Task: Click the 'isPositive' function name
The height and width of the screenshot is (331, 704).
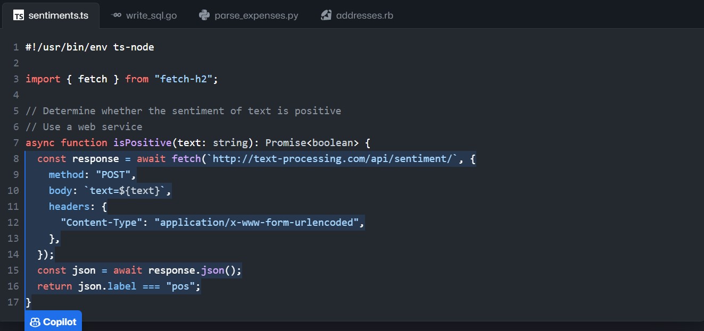Action: coord(143,143)
